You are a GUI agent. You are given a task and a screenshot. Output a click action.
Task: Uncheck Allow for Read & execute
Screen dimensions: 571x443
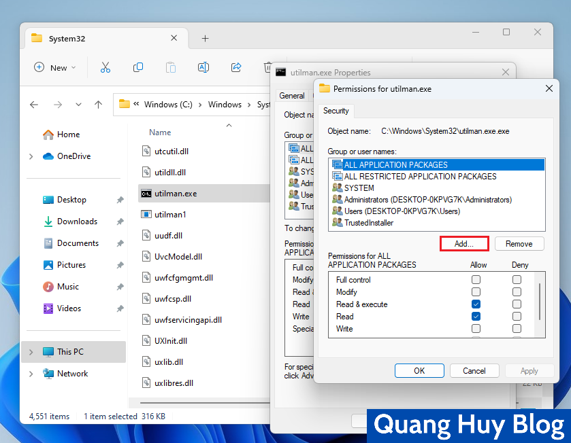476,304
